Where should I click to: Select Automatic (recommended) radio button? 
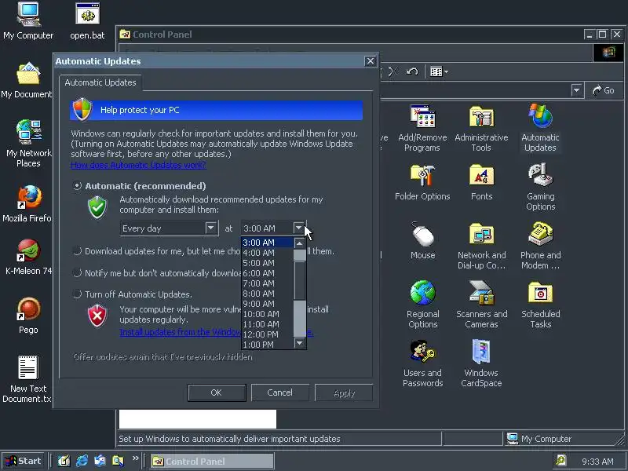click(x=77, y=186)
